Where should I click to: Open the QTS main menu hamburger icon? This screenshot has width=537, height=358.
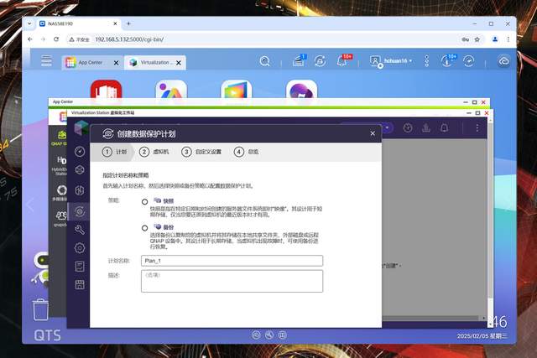coord(46,60)
